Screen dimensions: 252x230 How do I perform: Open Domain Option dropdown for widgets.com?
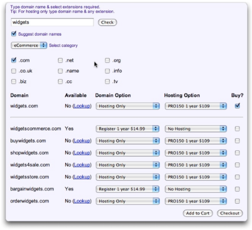(128, 106)
